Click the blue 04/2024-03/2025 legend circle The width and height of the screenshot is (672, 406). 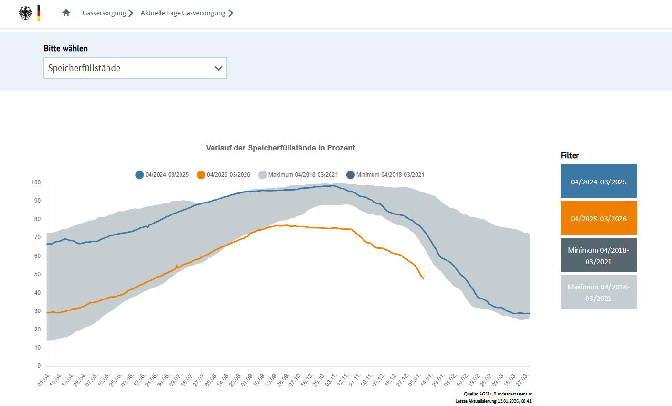coord(139,175)
